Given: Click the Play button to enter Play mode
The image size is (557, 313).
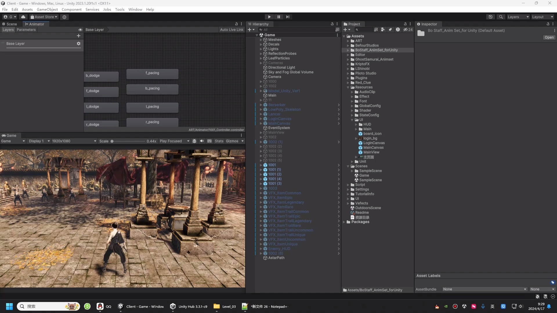Looking at the screenshot, I should tap(269, 17).
